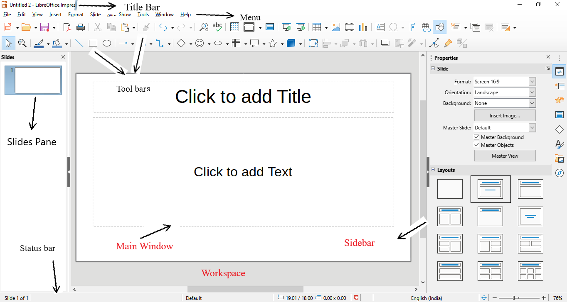Screen dimensions: 567x302
Task: Open the Format menu
Action: [x=76, y=14]
